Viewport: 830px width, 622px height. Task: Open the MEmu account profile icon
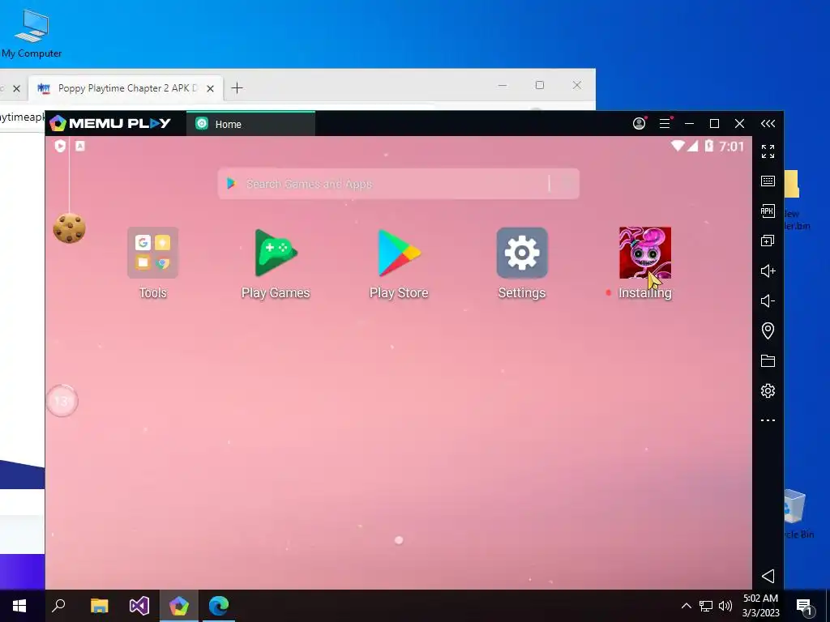pyautogui.click(x=640, y=123)
